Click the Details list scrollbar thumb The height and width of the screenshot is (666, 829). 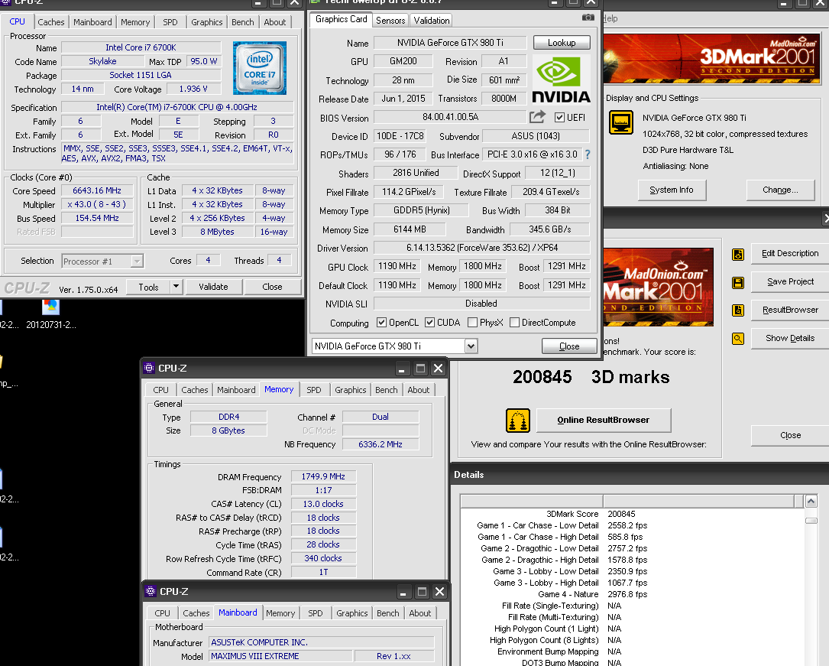tap(811, 521)
